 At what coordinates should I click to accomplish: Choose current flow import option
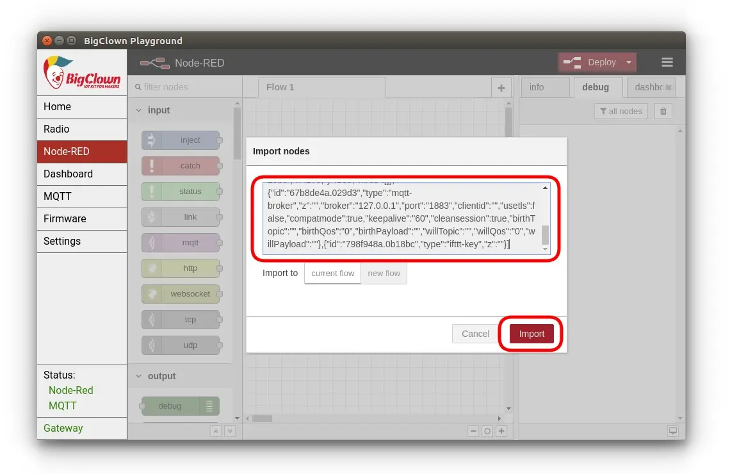332,274
